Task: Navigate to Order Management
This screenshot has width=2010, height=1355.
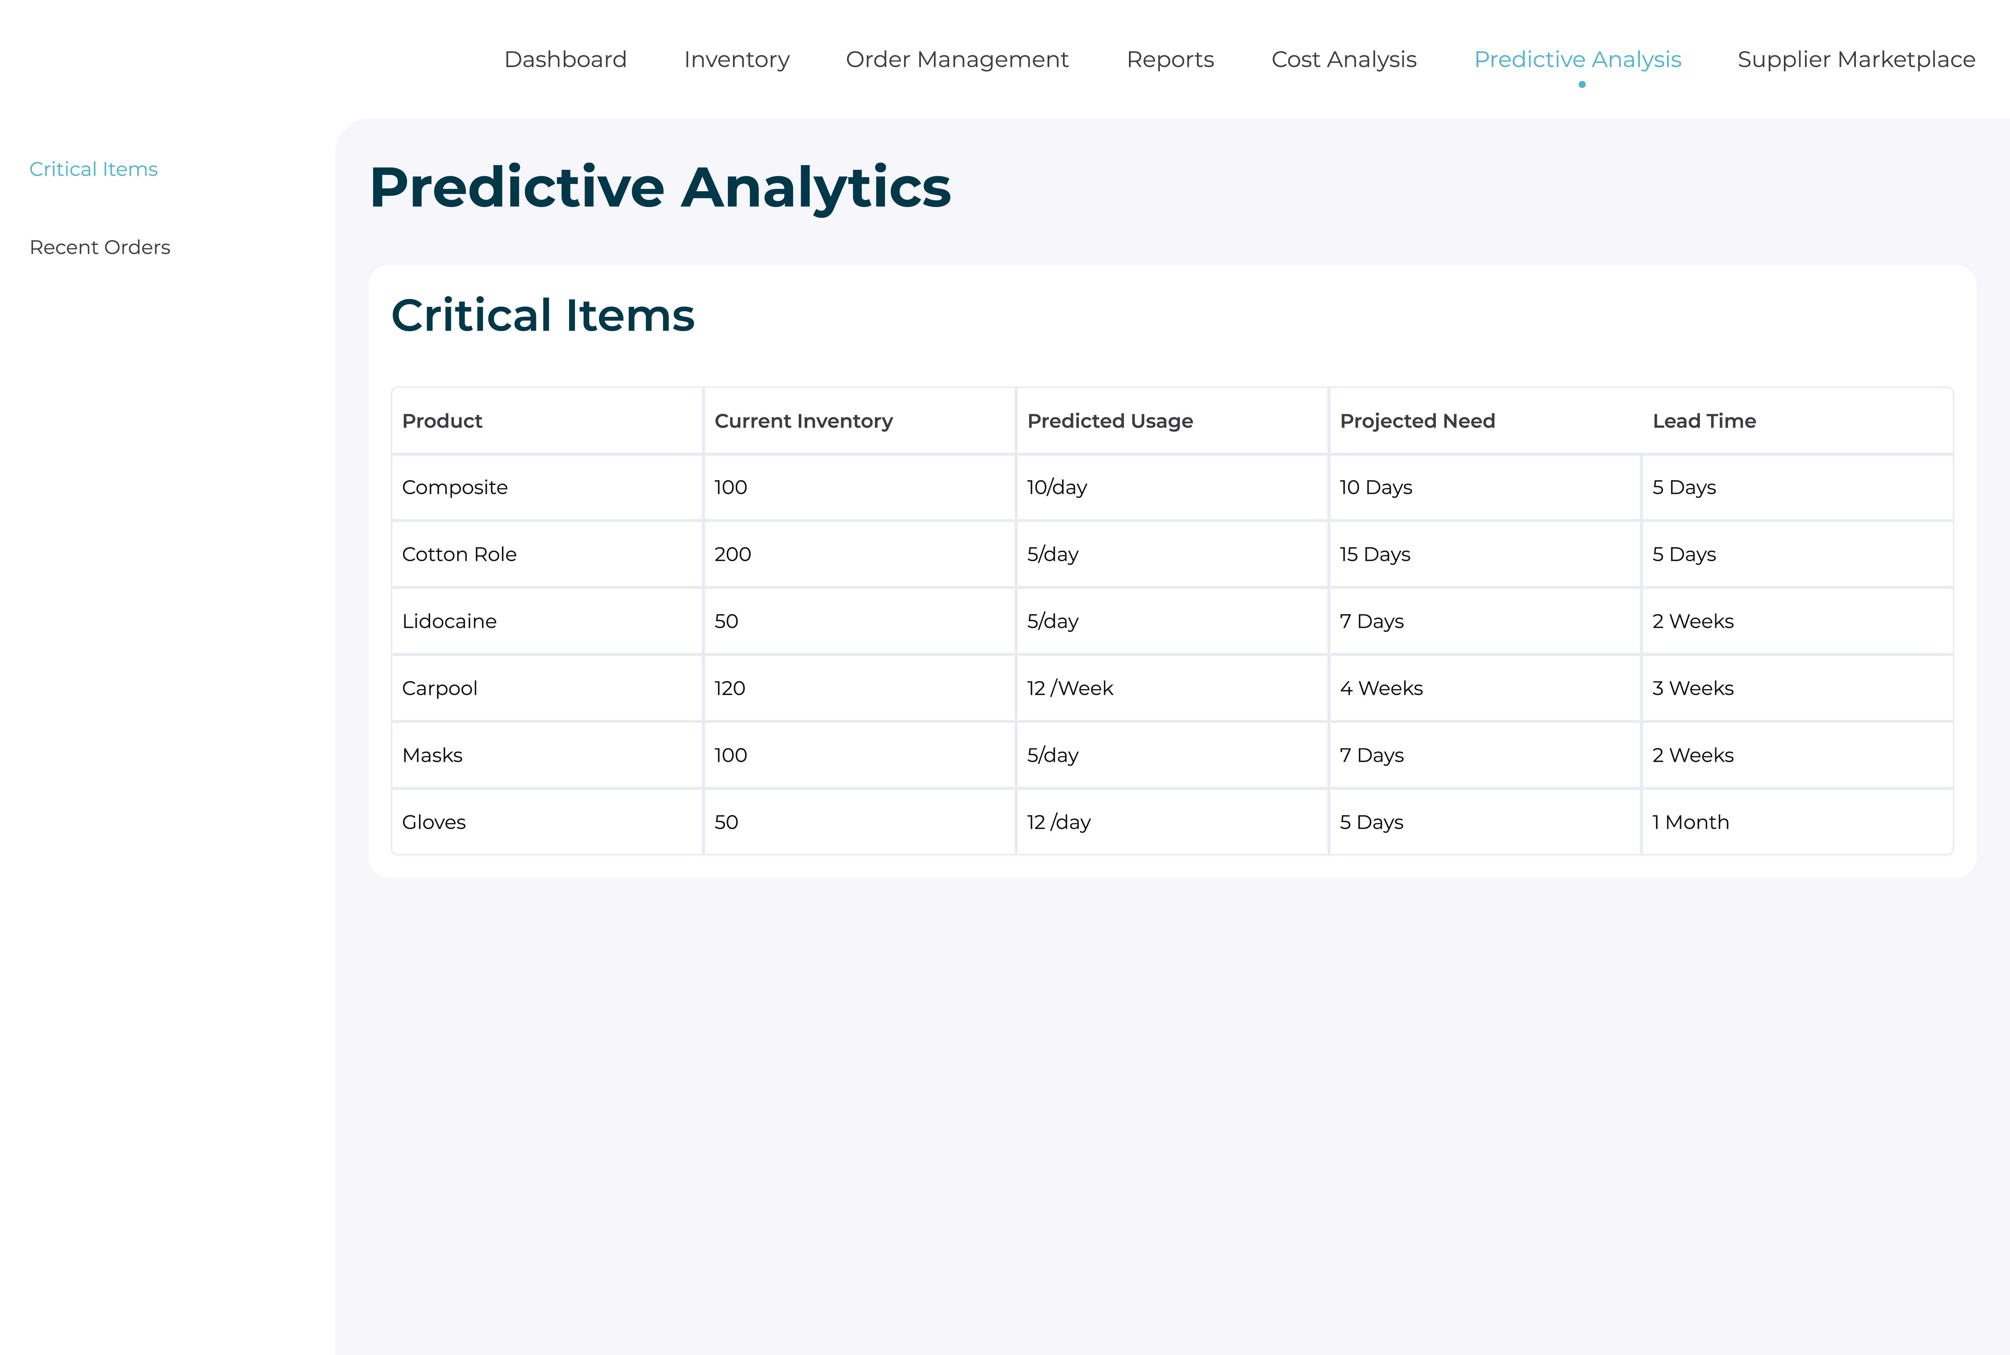Action: (957, 59)
